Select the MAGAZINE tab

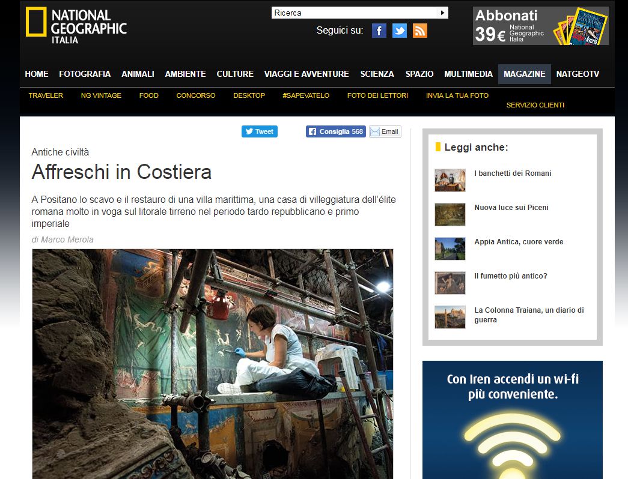point(524,74)
